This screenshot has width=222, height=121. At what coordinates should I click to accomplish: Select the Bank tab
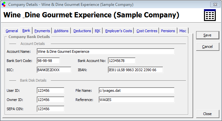(26, 30)
